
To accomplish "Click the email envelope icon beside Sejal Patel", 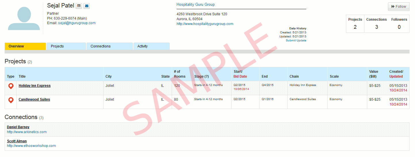I will pos(87,6).
